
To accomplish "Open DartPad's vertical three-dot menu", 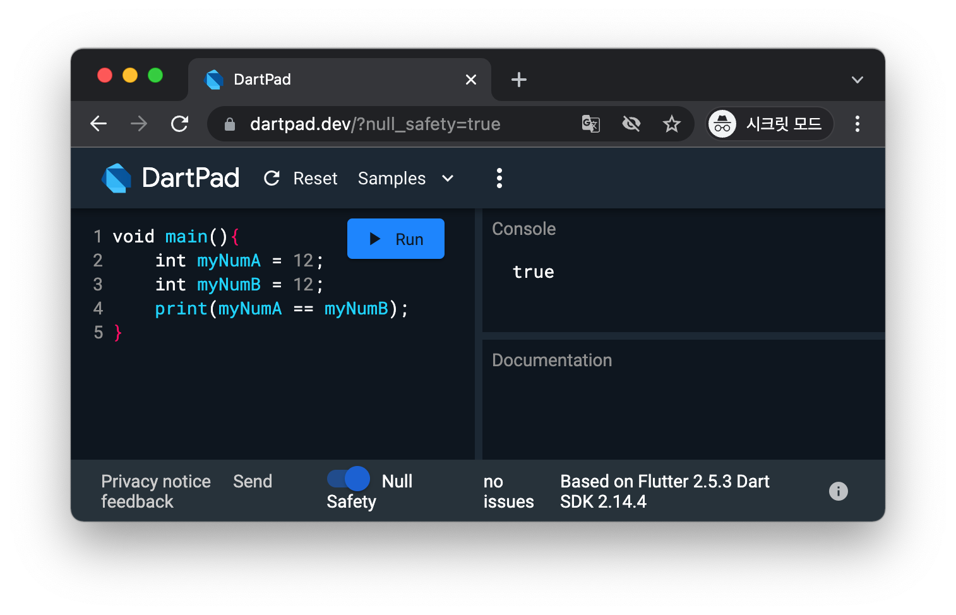I will click(x=499, y=178).
